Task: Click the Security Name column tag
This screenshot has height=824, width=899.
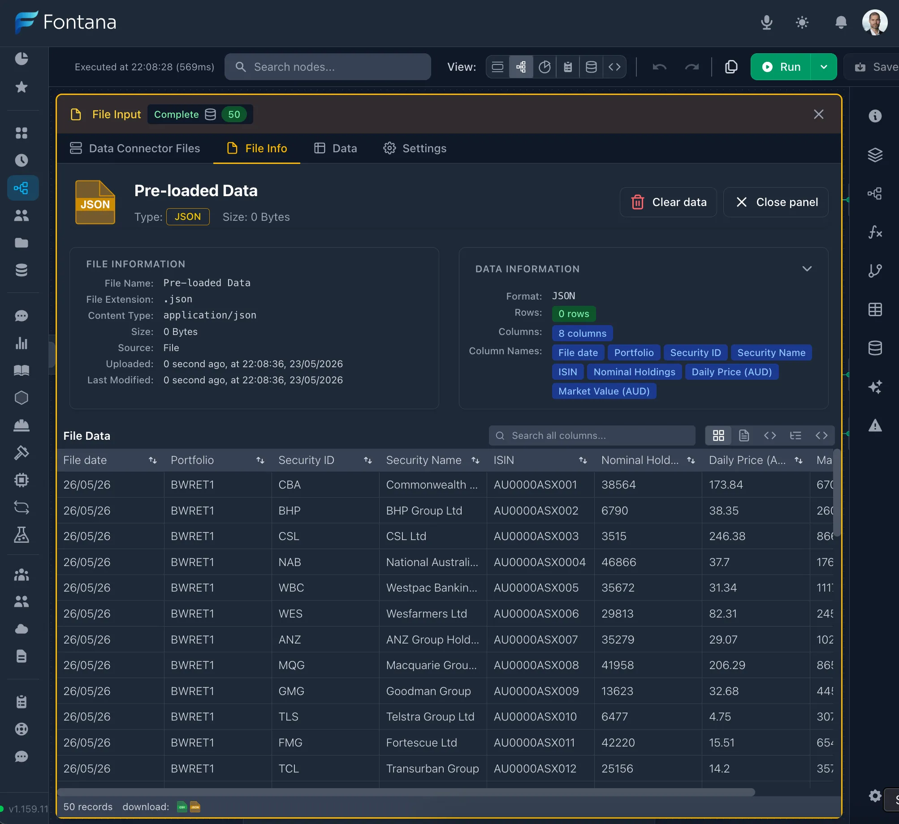Action: [771, 352]
